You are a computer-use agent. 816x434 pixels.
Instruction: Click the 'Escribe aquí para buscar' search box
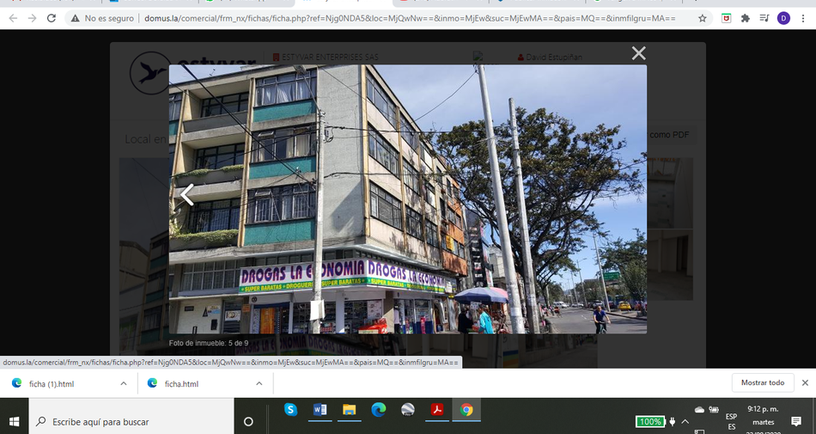tap(131, 421)
